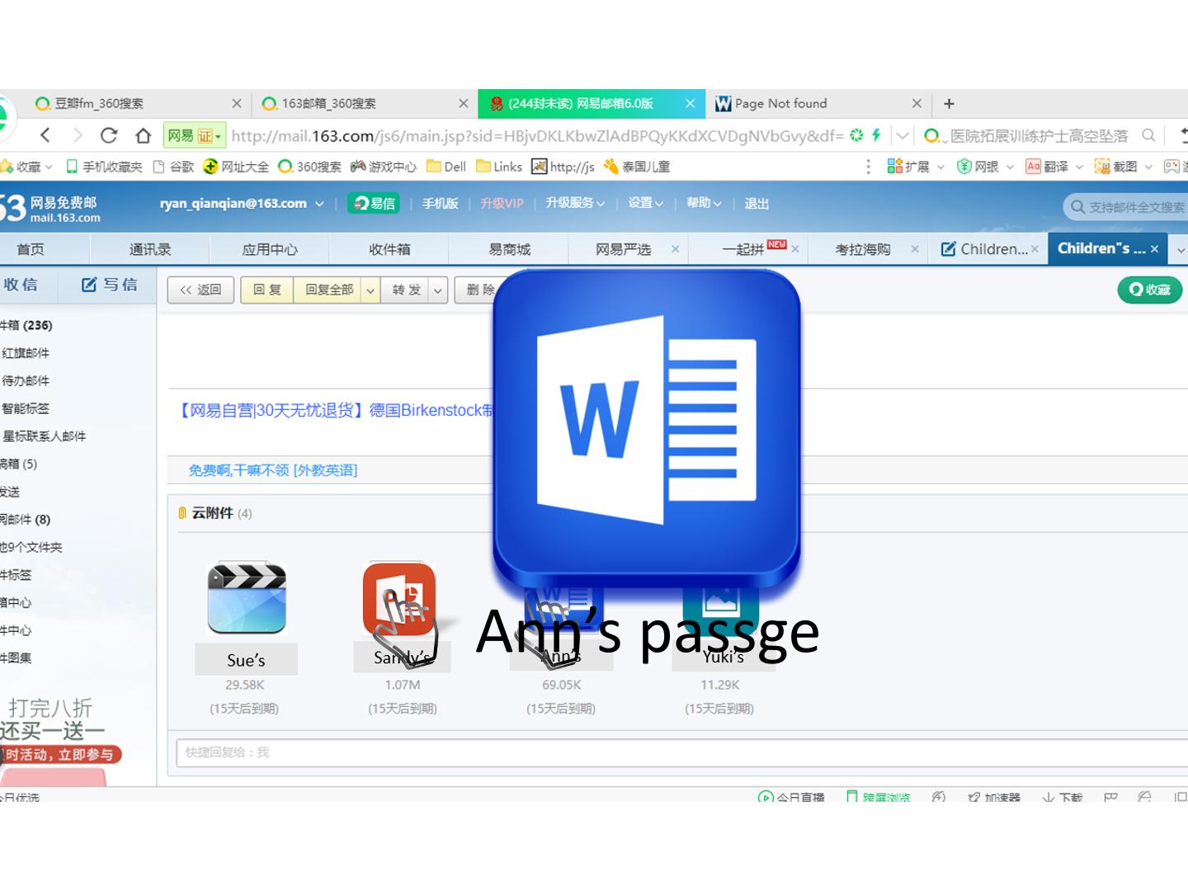This screenshot has height=891, width=1188.
Task: Open the dropdown arrow beside 转发
Action: coord(438,290)
